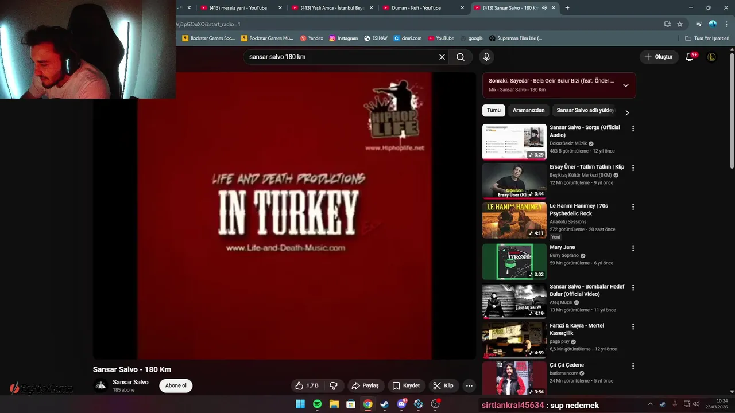Image resolution: width=735 pixels, height=413 pixels.
Task: Open the ESINAV bookmark
Action: (376, 38)
